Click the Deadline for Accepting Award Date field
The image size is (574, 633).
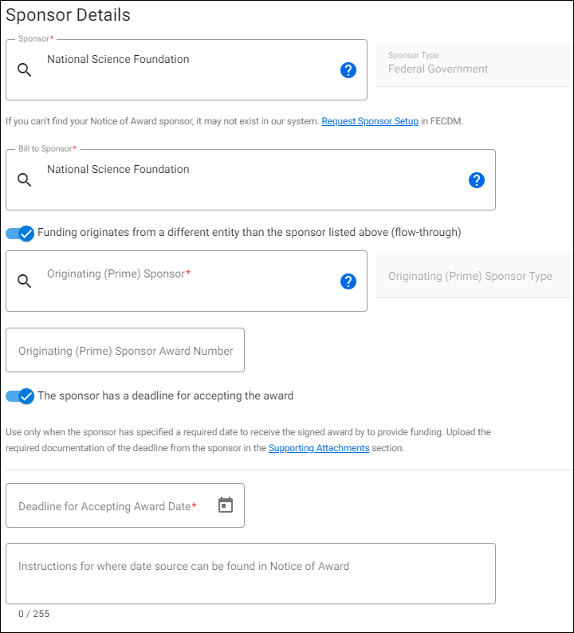click(x=112, y=505)
